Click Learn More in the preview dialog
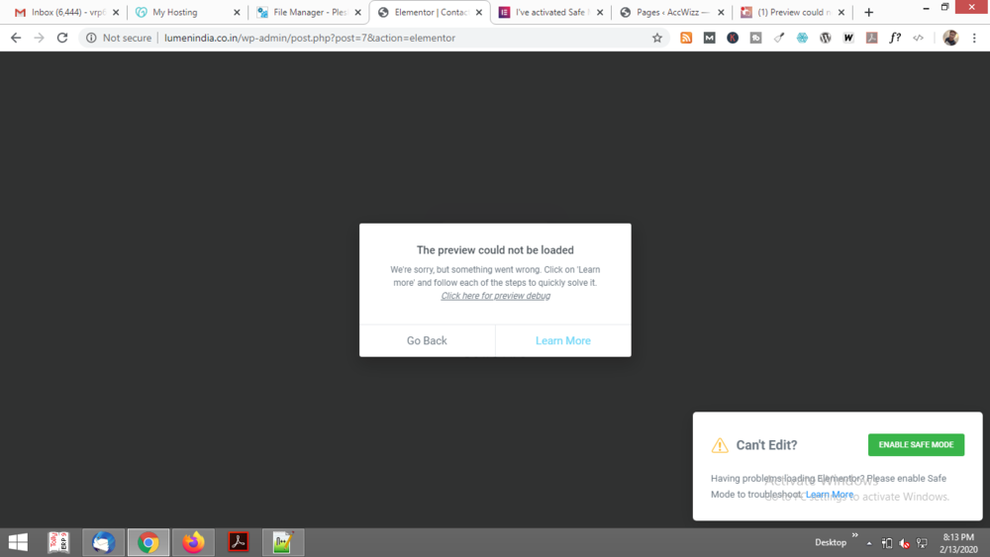Screen dimensions: 990x557 (563, 340)
